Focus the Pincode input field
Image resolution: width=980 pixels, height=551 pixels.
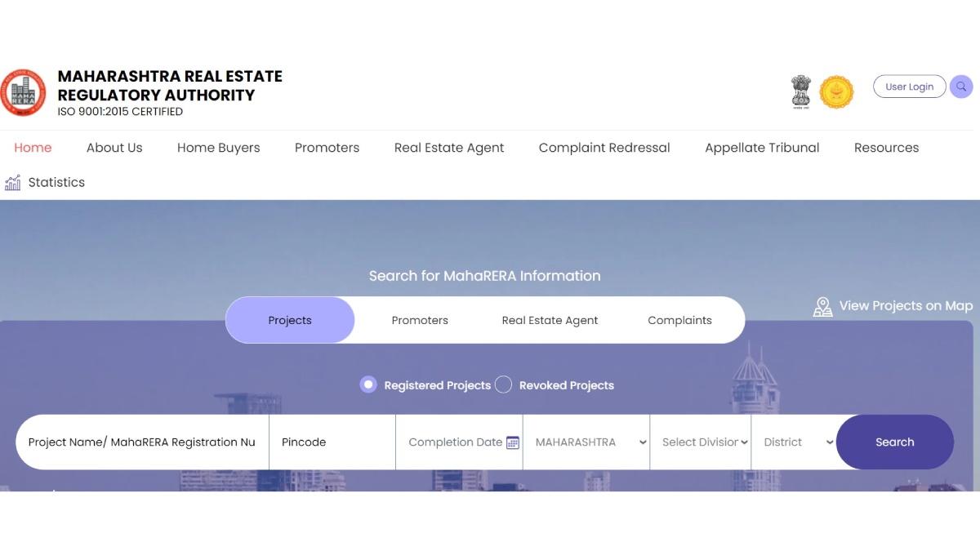coord(332,442)
